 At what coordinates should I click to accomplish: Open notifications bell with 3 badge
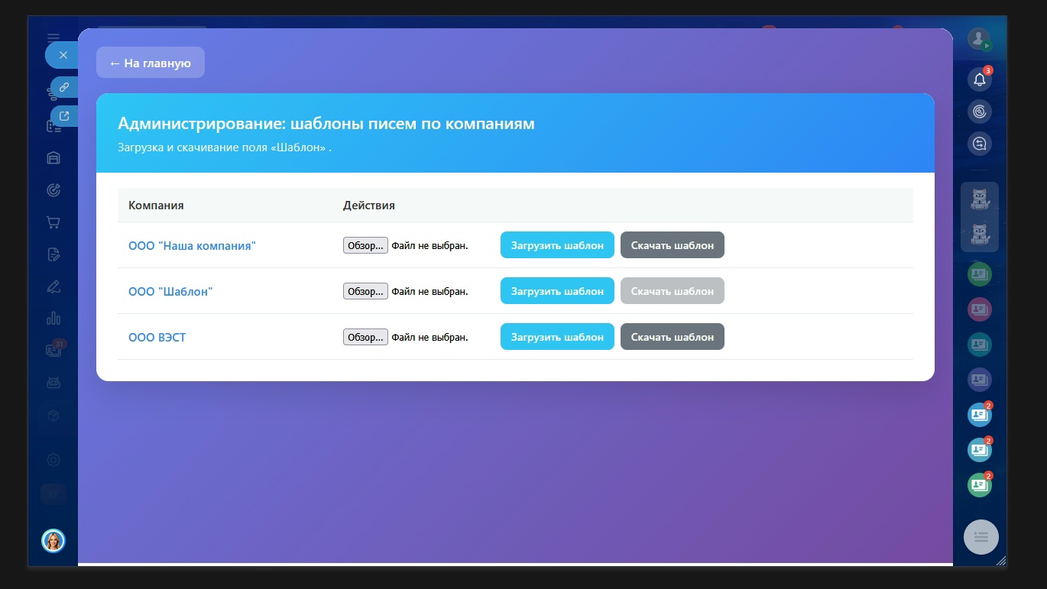click(980, 79)
